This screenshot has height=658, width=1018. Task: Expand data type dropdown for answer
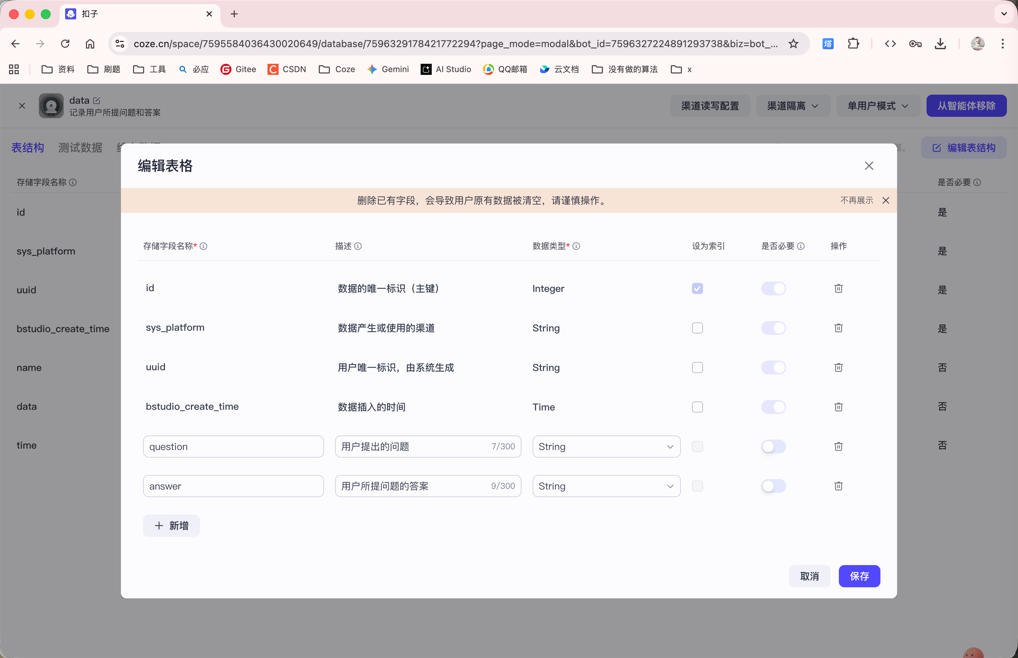coord(606,486)
